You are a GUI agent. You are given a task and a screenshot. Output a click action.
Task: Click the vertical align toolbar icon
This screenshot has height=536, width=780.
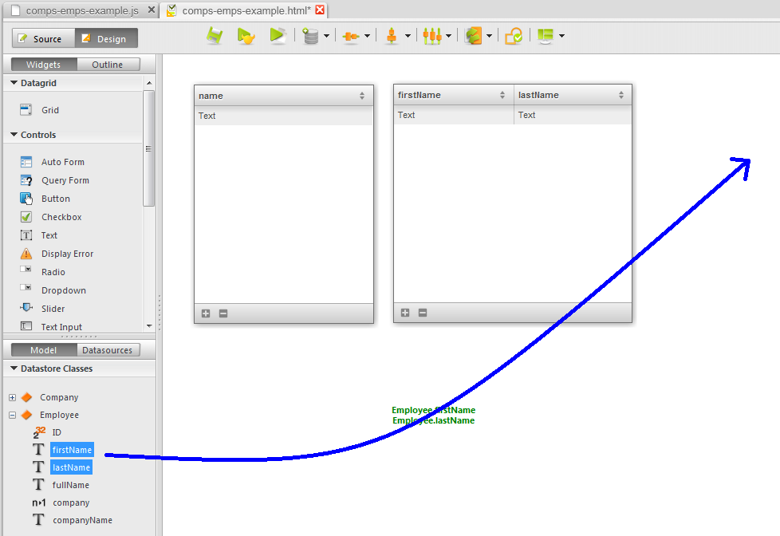[x=391, y=36]
